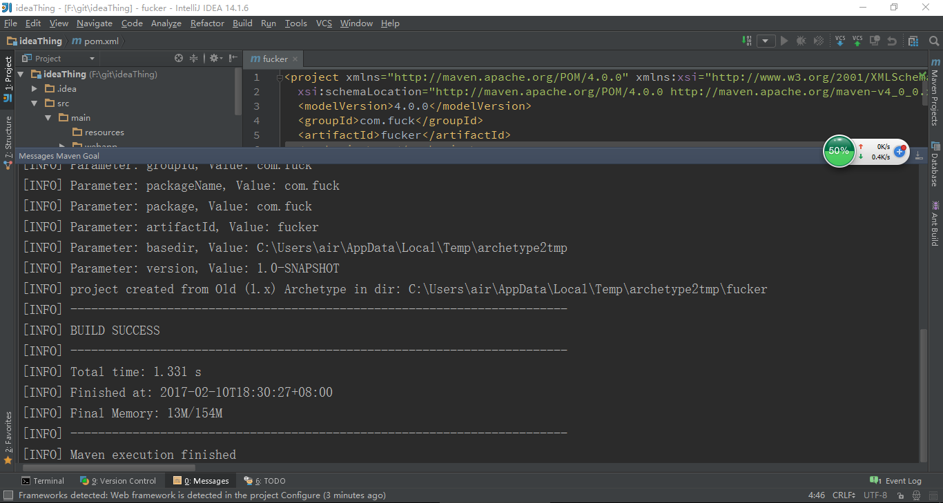Click the vertical scrollbar in Messages panel
This screenshot has height=503, width=943.
924,395
